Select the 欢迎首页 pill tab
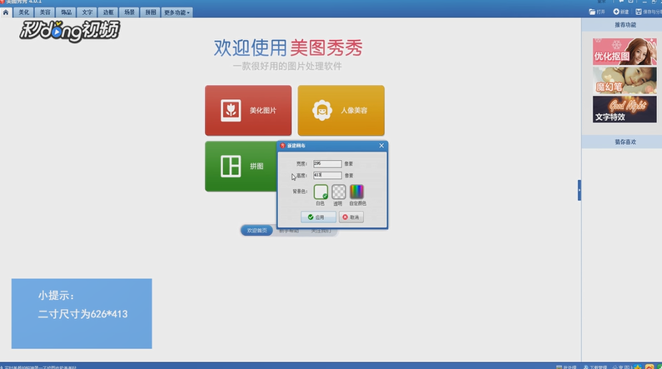The height and width of the screenshot is (369, 662). coord(256,231)
